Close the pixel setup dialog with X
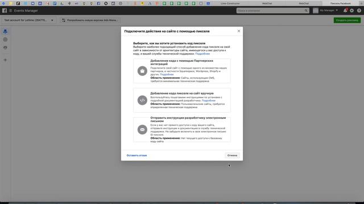 (239, 31)
